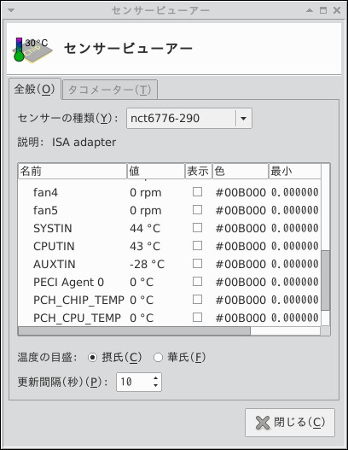
Task: Click the update interval input field
Action: click(x=133, y=382)
